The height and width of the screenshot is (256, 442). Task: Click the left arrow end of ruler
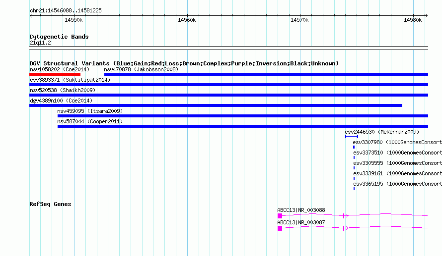click(x=31, y=16)
